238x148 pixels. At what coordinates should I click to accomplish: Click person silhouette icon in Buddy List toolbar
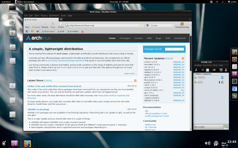click(226, 70)
